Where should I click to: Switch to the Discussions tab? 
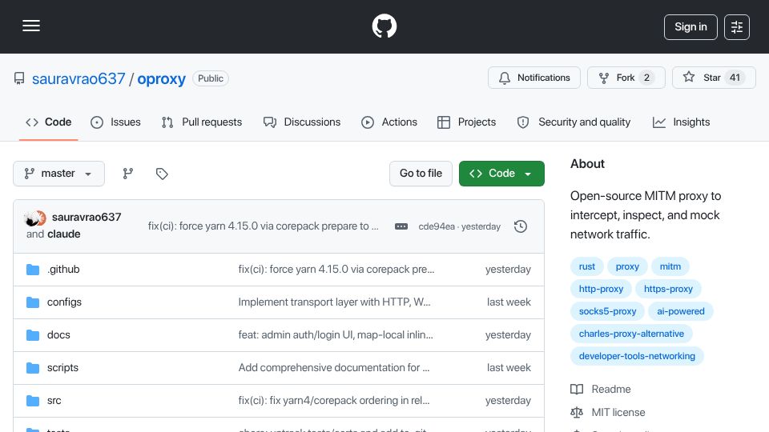[x=302, y=122]
